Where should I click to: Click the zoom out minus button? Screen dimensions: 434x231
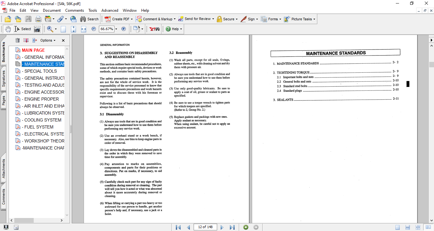[x=94, y=29]
